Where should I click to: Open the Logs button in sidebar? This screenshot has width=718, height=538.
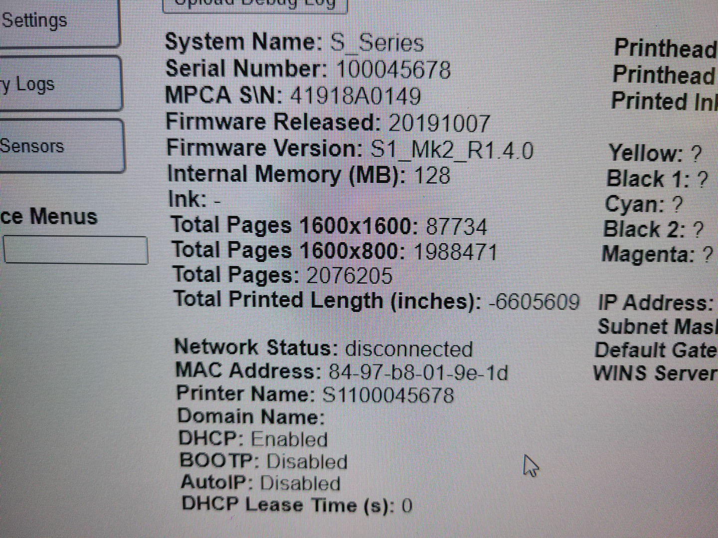(x=60, y=83)
